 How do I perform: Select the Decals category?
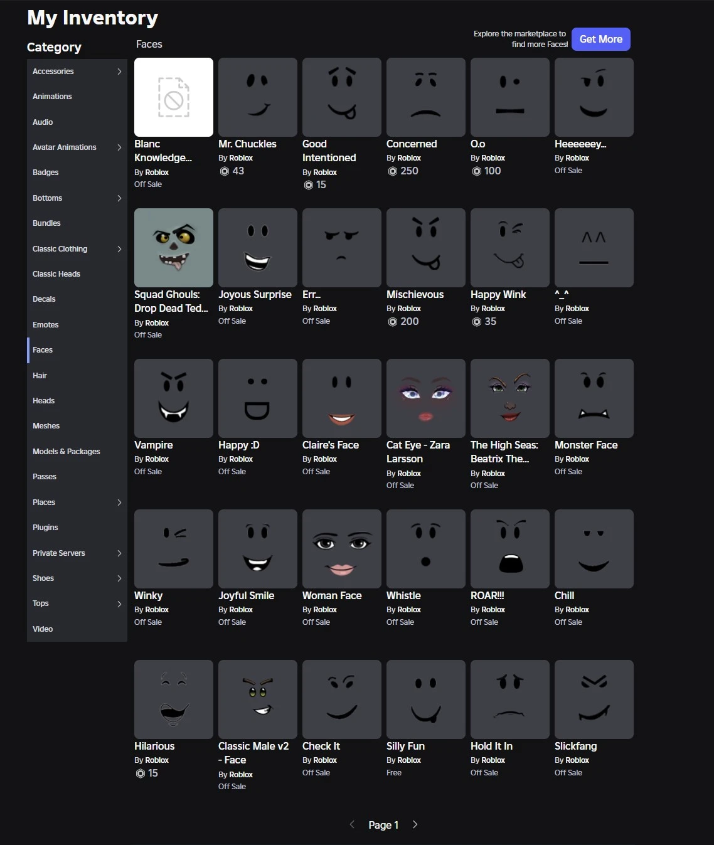[77, 299]
